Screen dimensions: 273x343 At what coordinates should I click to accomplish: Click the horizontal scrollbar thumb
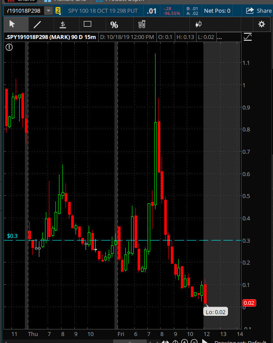(x=130, y=342)
